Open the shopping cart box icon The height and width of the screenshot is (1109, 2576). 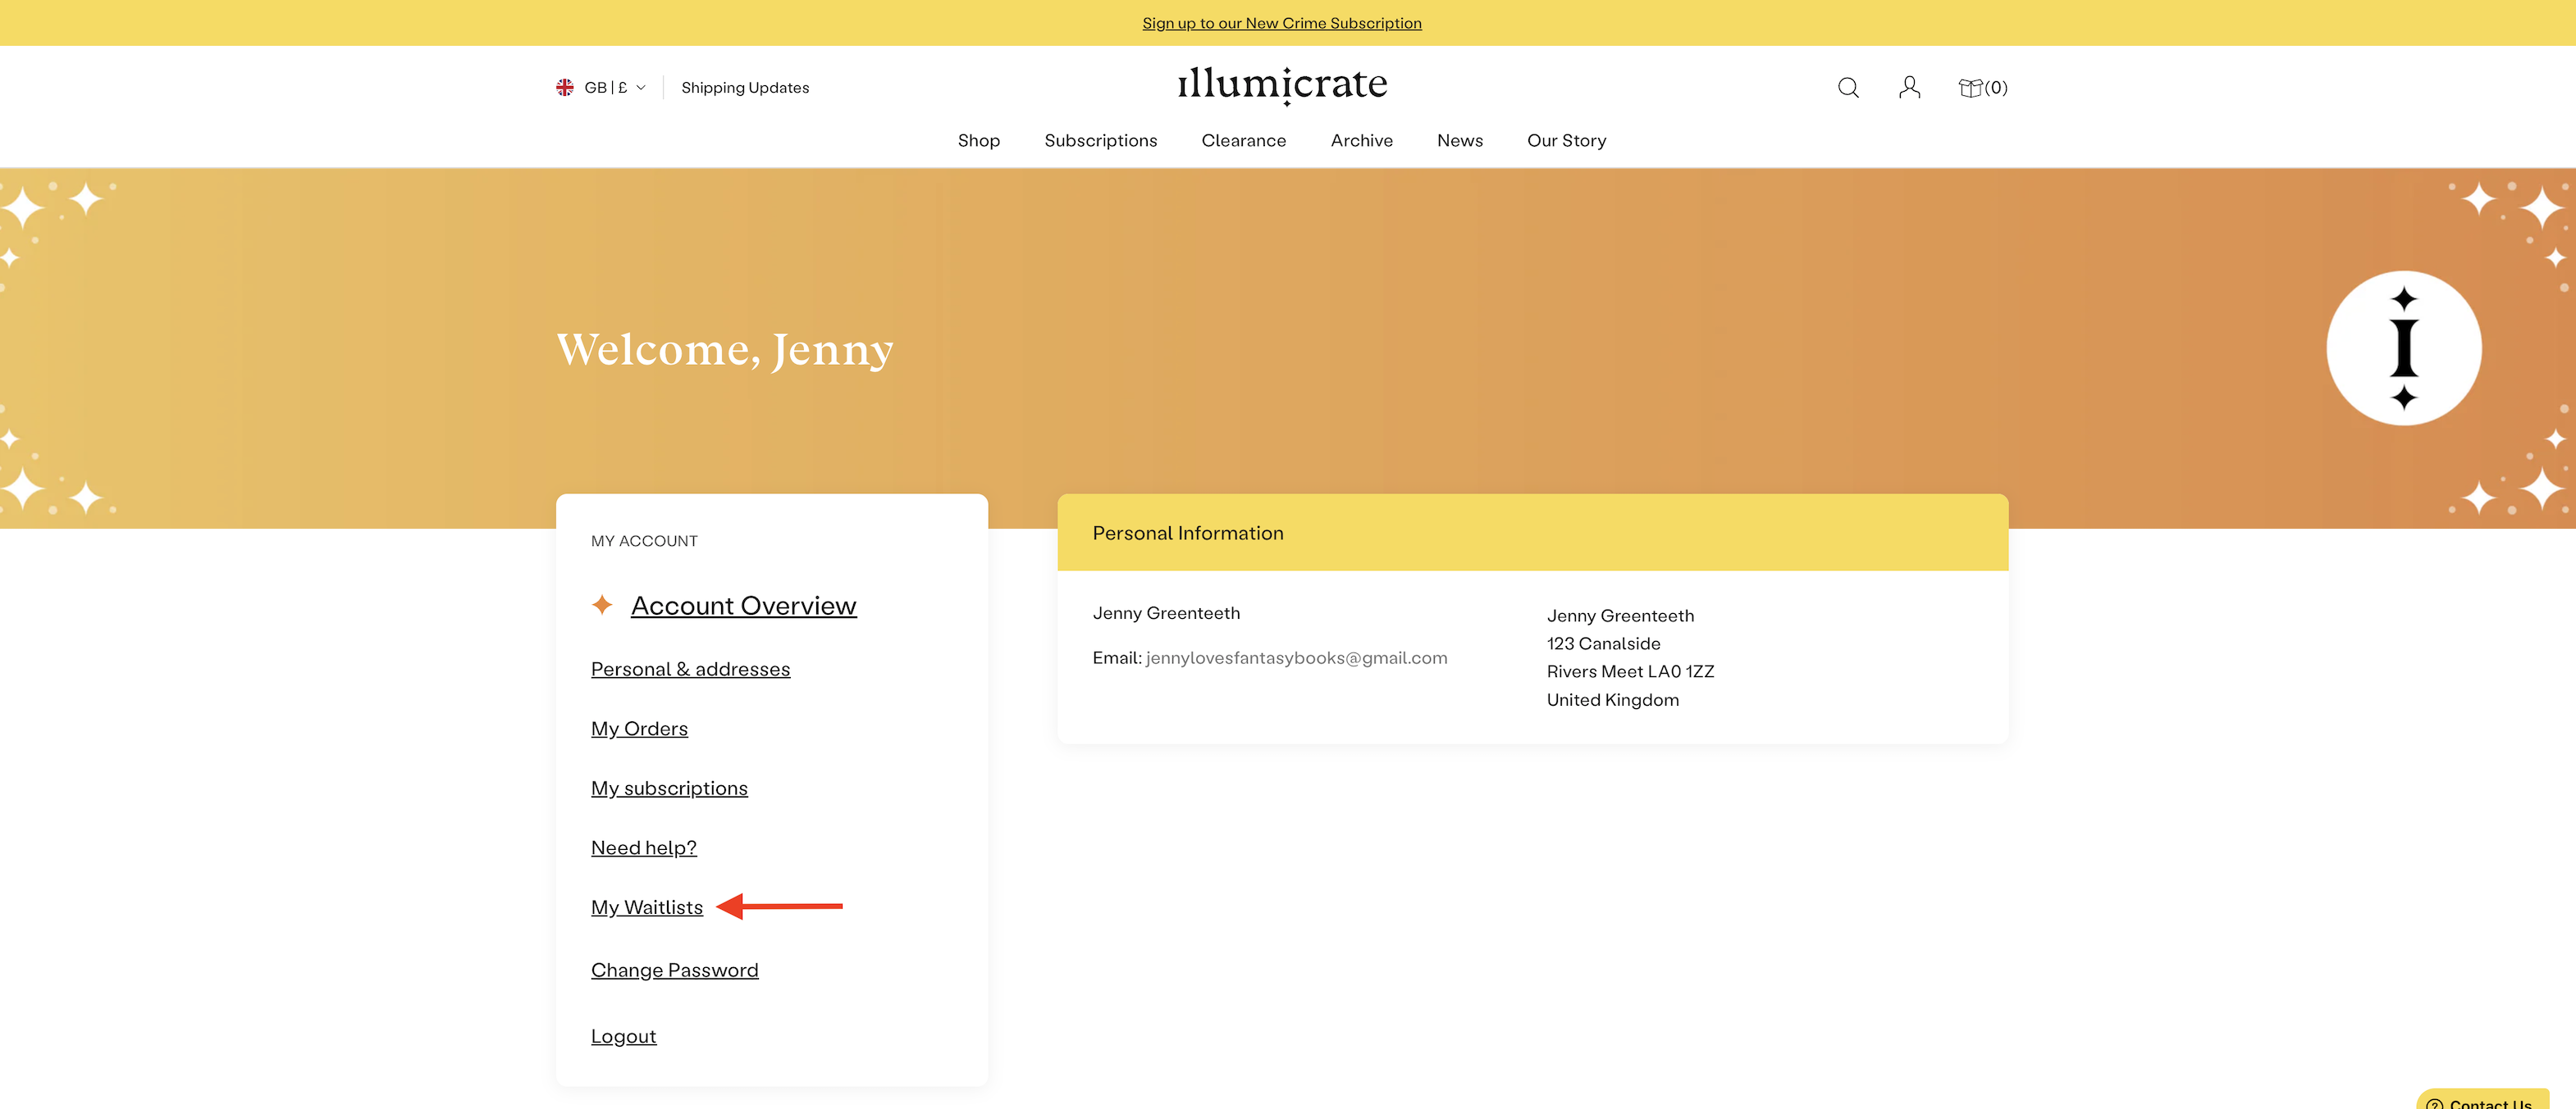(1970, 88)
